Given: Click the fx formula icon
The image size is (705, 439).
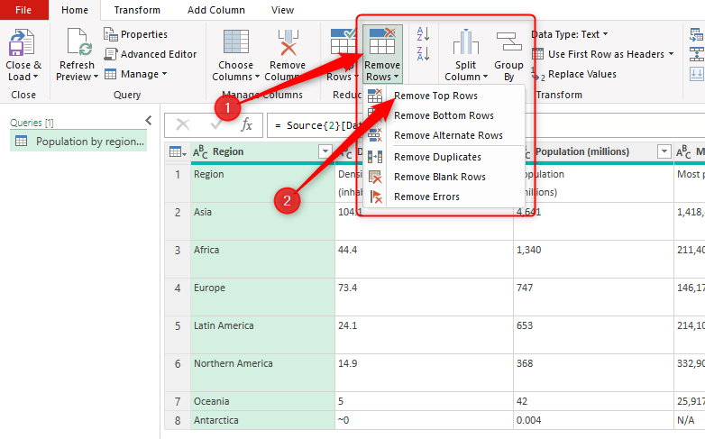Looking at the screenshot, I should [246, 124].
